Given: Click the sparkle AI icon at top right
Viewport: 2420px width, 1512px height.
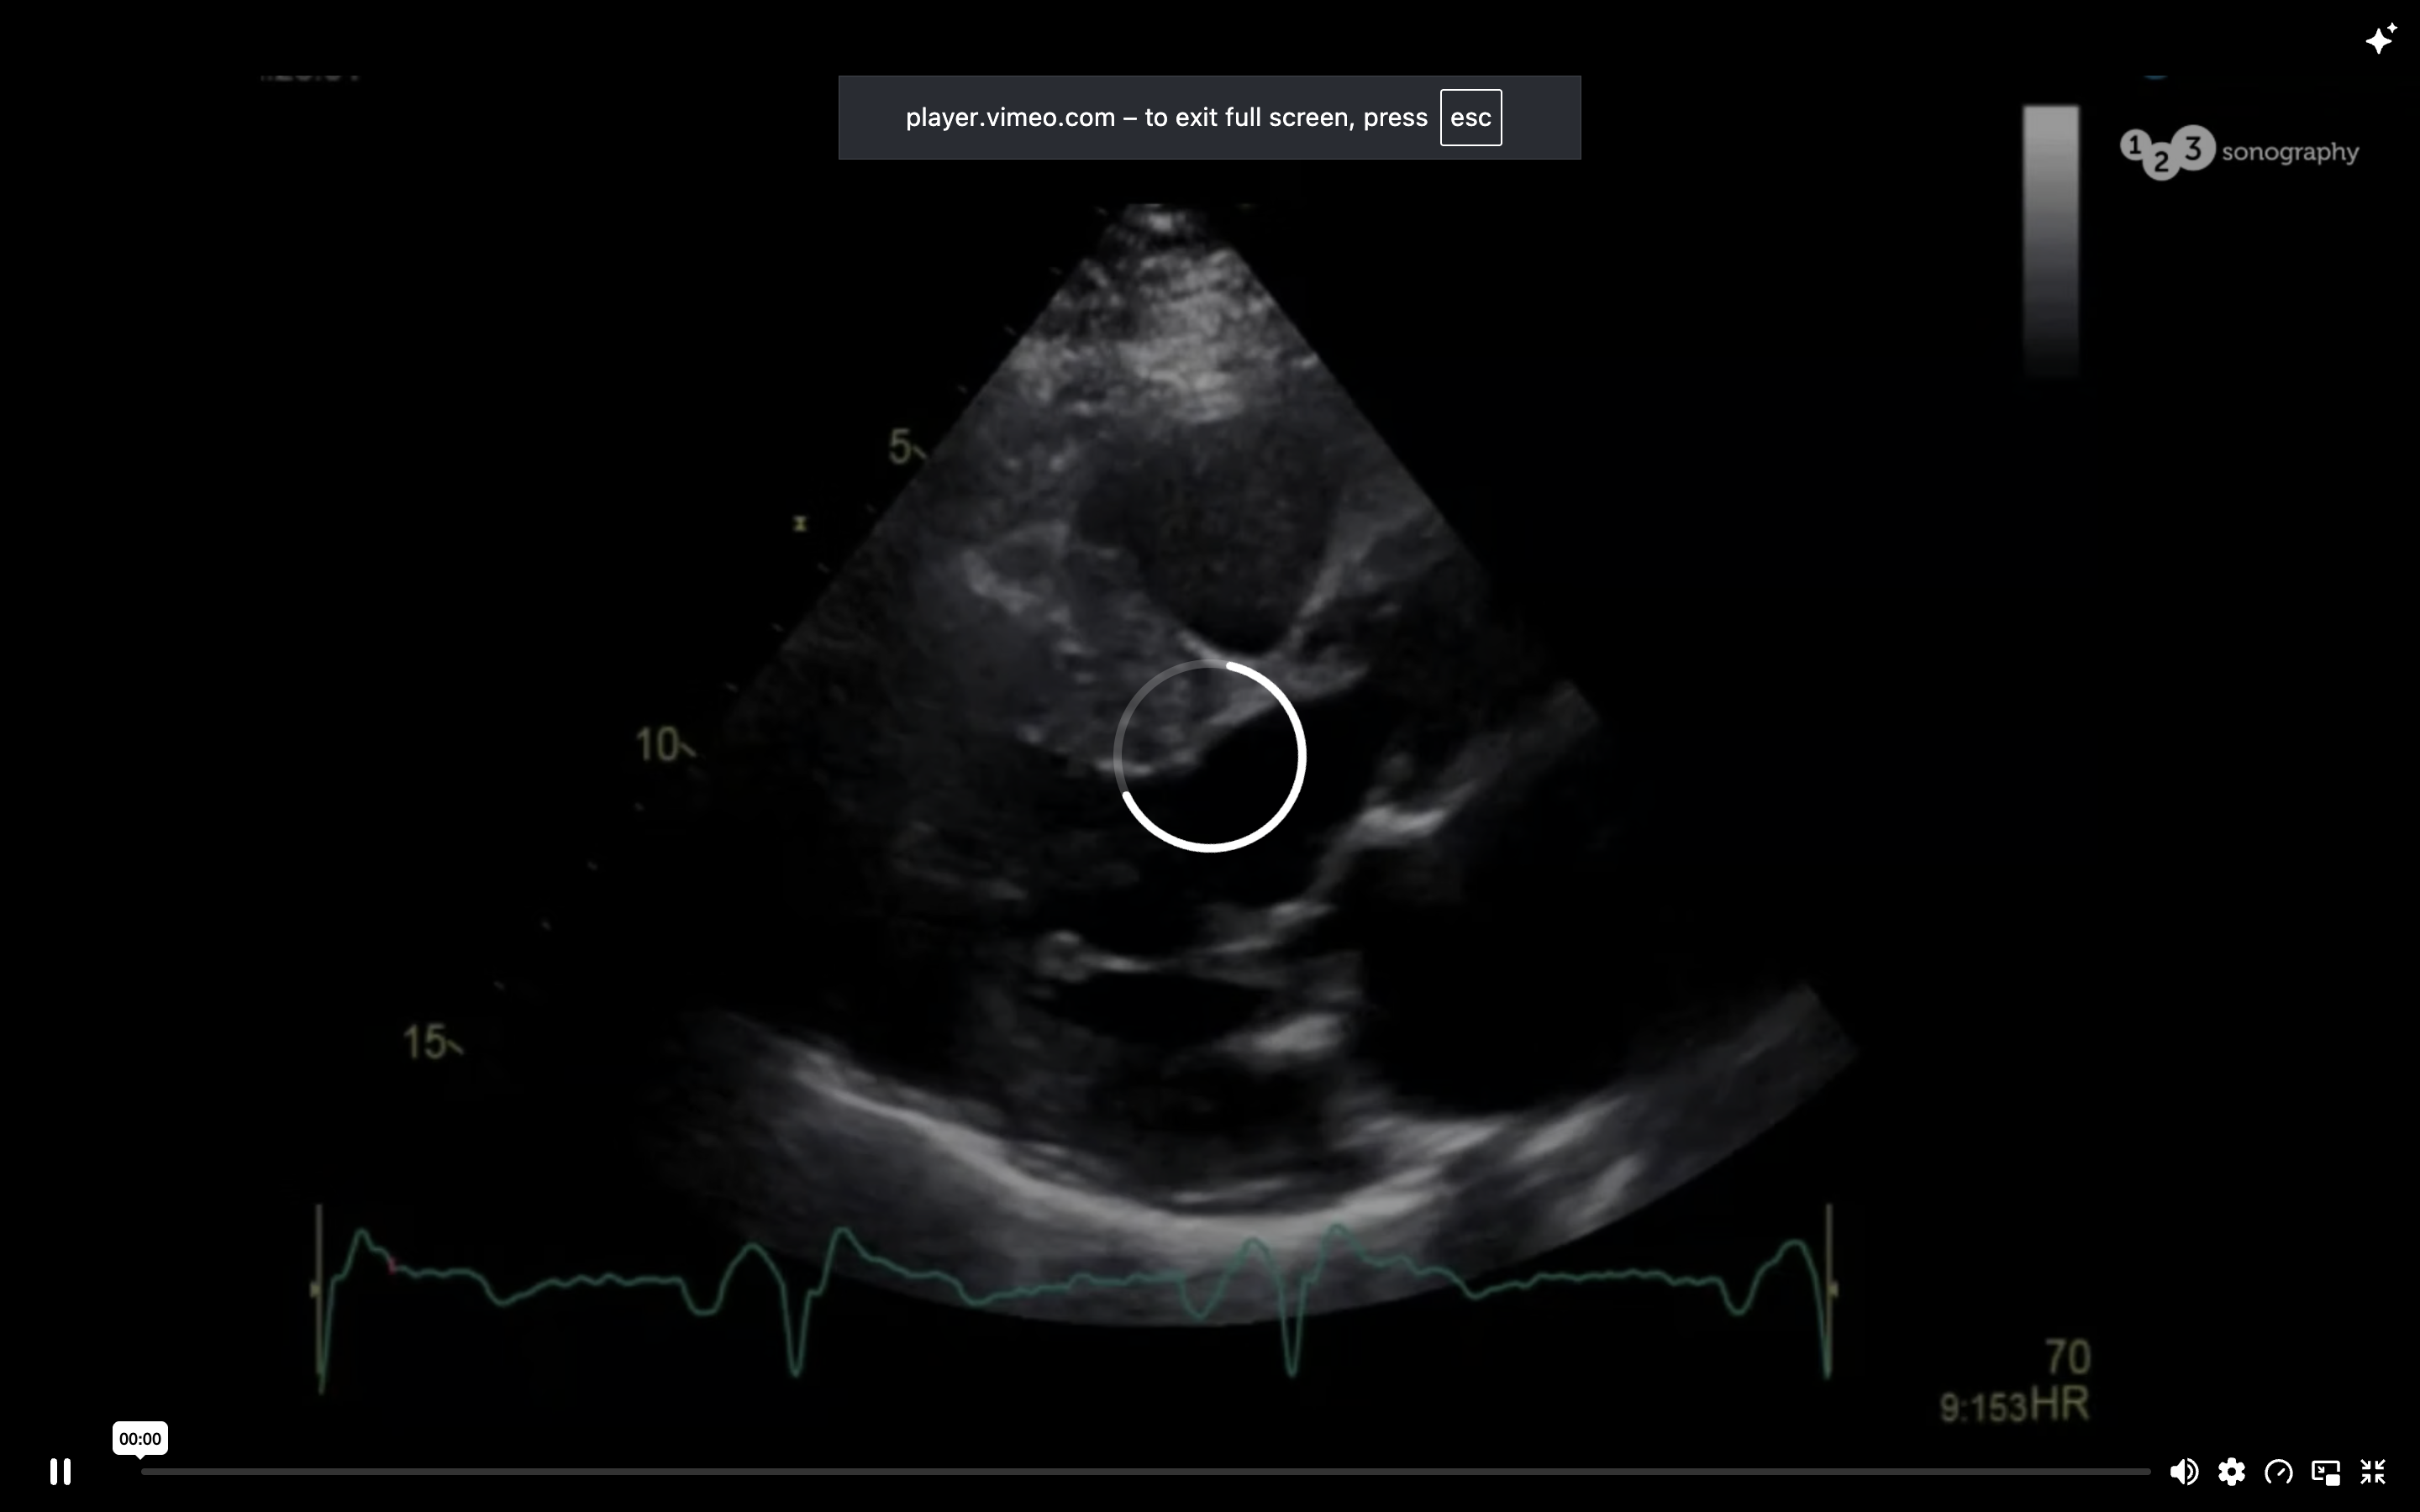Looking at the screenshot, I should click(x=2381, y=39).
